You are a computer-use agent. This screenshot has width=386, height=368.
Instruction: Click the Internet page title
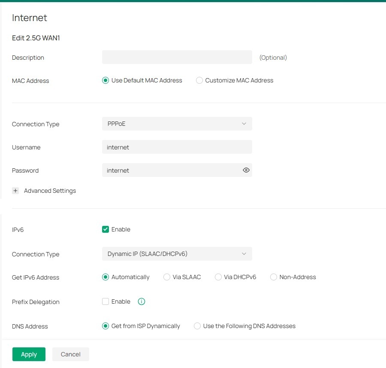29,18
